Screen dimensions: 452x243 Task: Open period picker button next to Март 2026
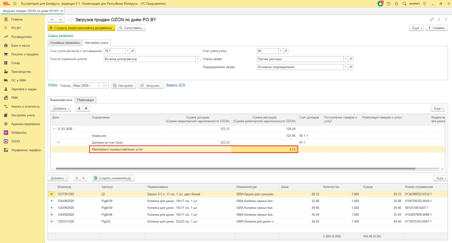click(x=101, y=86)
